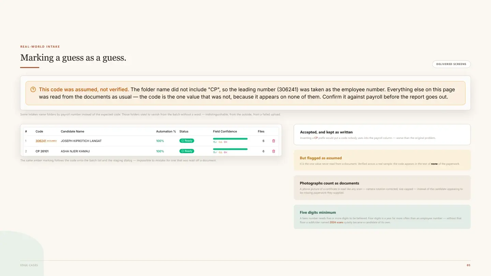Image resolution: width=491 pixels, height=276 pixels.
Task: Click the Automation % column header
Action: pos(166,131)
